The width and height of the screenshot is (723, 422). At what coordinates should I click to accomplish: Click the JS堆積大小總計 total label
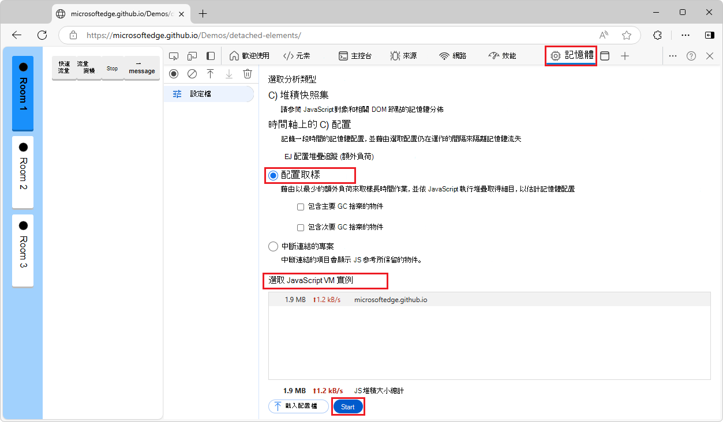(379, 391)
